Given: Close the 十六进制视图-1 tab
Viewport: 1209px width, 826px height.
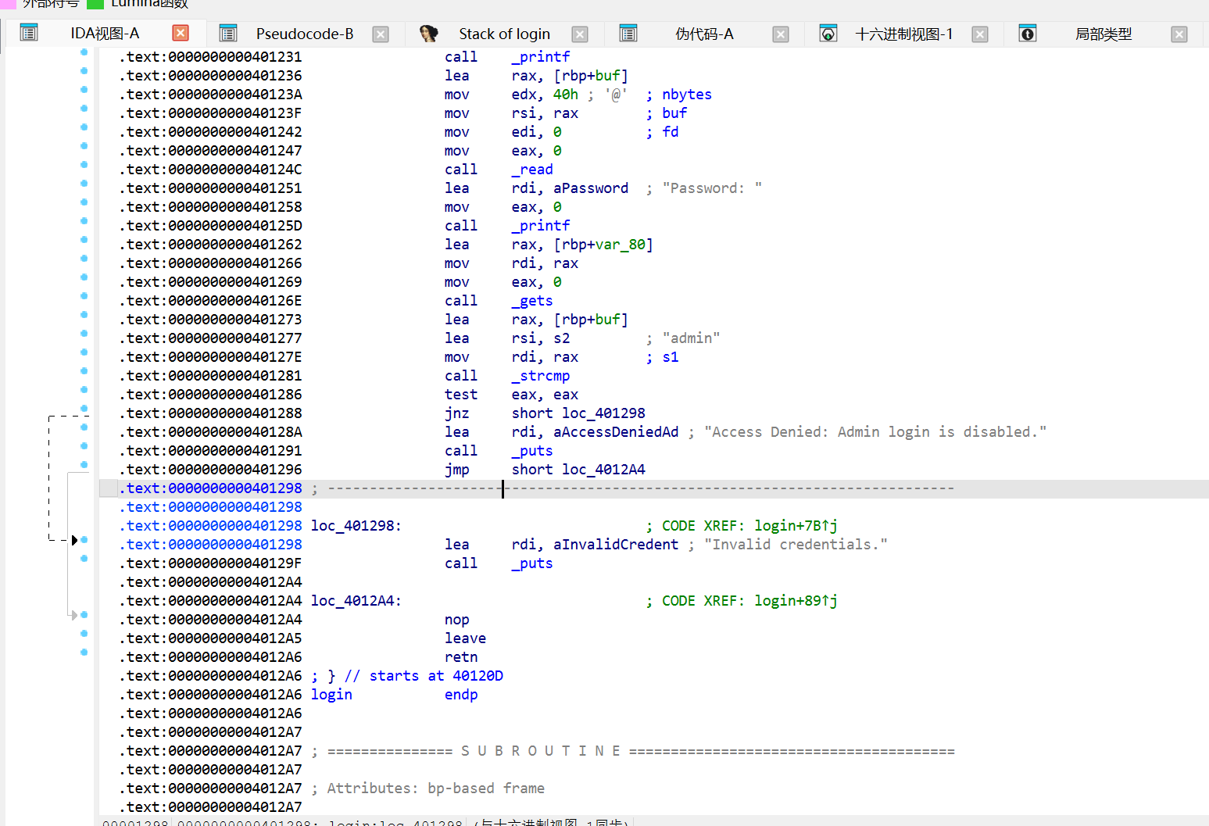Looking at the screenshot, I should tap(980, 34).
